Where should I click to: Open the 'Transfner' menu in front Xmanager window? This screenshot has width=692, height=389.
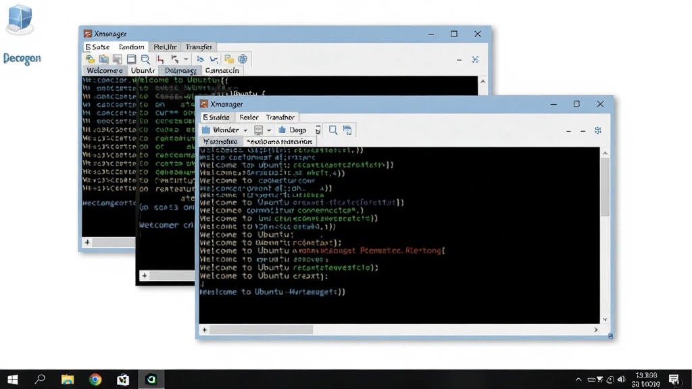[x=280, y=118]
